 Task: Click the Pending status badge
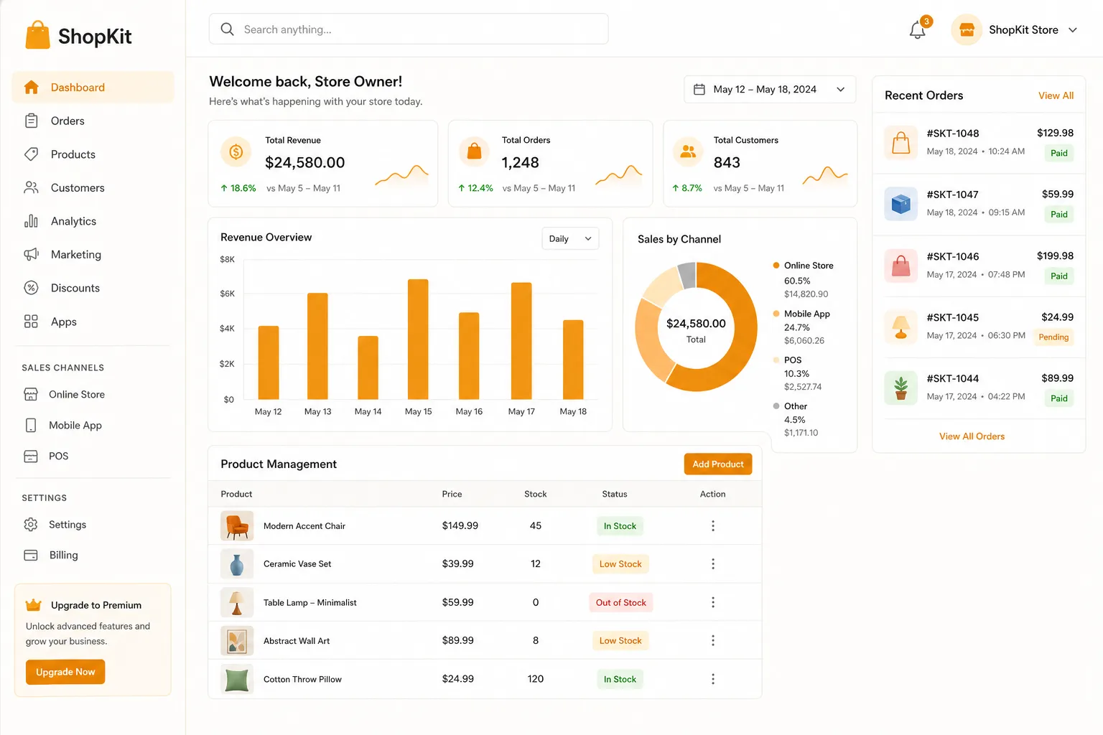point(1053,337)
